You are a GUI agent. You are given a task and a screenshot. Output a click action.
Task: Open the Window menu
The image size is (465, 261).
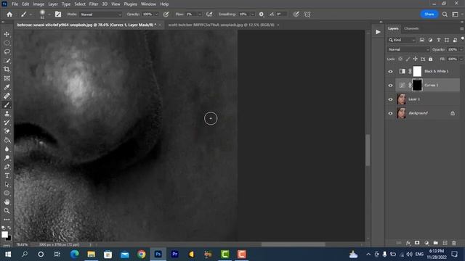tap(148, 4)
